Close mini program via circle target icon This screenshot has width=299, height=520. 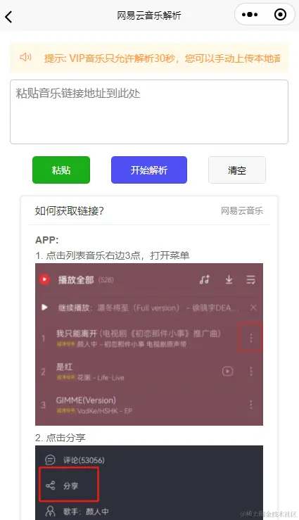click(x=281, y=15)
